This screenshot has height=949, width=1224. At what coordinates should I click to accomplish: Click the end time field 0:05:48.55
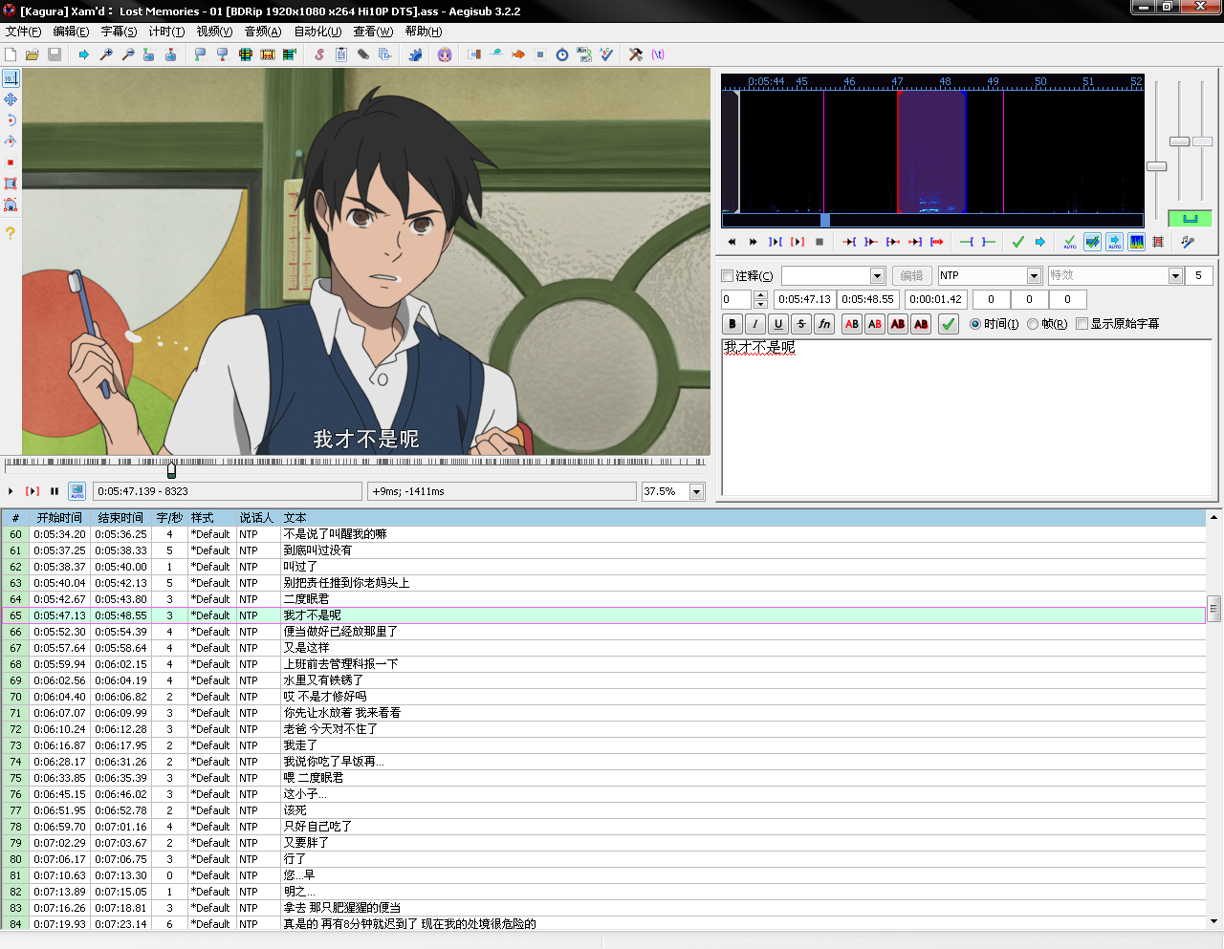coord(867,299)
